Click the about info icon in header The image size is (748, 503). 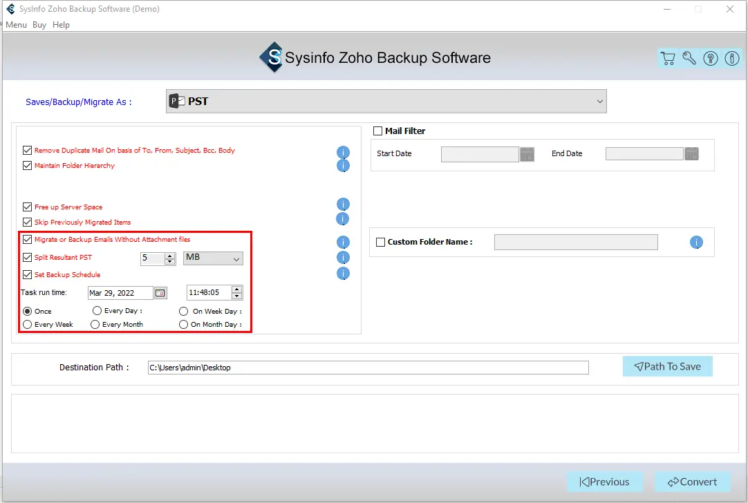pos(731,59)
